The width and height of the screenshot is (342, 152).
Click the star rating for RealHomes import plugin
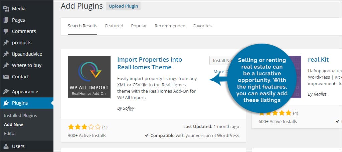coord(84,127)
